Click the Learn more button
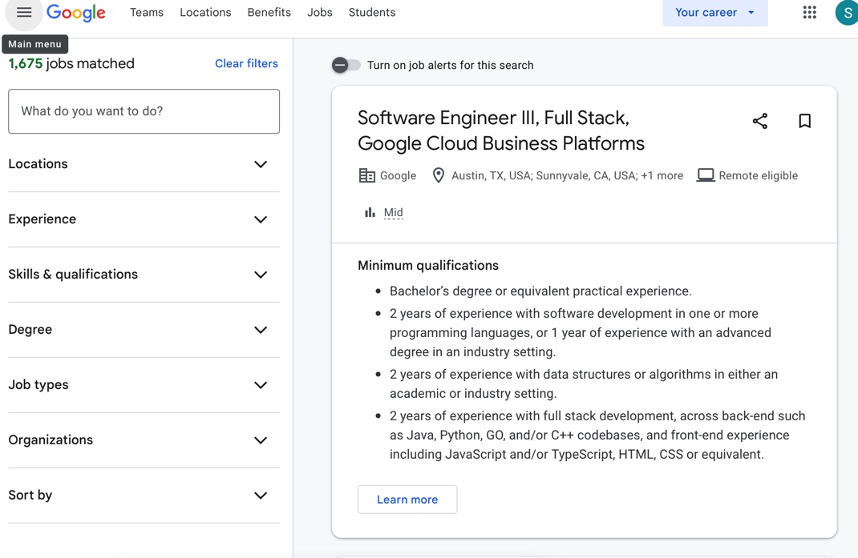Viewport: 858px width, 558px height. coord(407,500)
